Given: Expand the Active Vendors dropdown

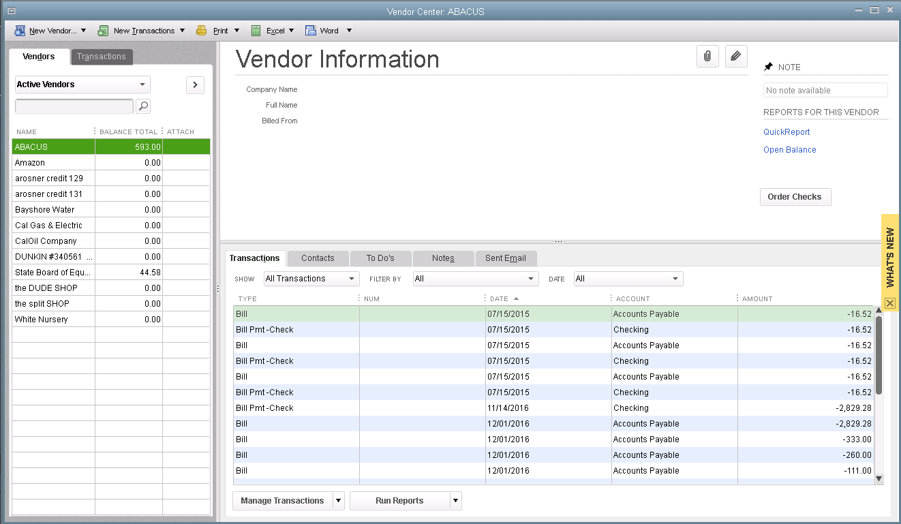Looking at the screenshot, I should [x=142, y=84].
